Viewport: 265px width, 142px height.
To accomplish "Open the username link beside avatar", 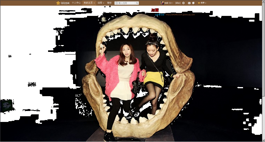I will click(x=169, y=3).
